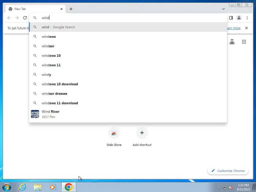The image size is (256, 192).
Task: Open Windows Explorer from taskbar
Action: tap(38, 187)
